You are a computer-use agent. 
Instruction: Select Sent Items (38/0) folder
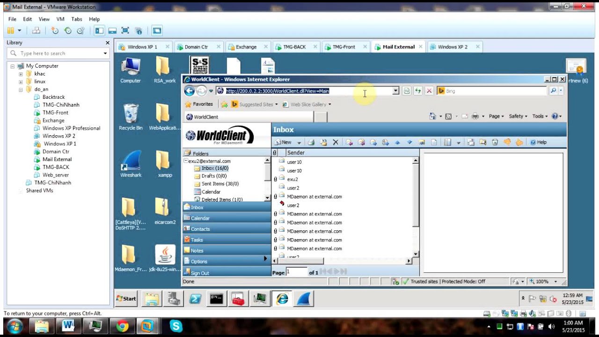[220, 184]
